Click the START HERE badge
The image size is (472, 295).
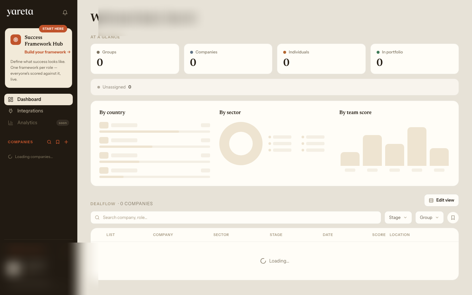(x=53, y=29)
